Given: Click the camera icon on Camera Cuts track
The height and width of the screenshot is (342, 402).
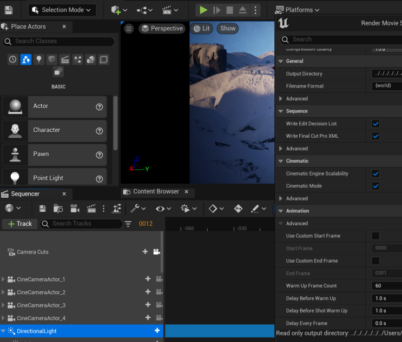Looking at the screenshot, I should pyautogui.click(x=156, y=252).
